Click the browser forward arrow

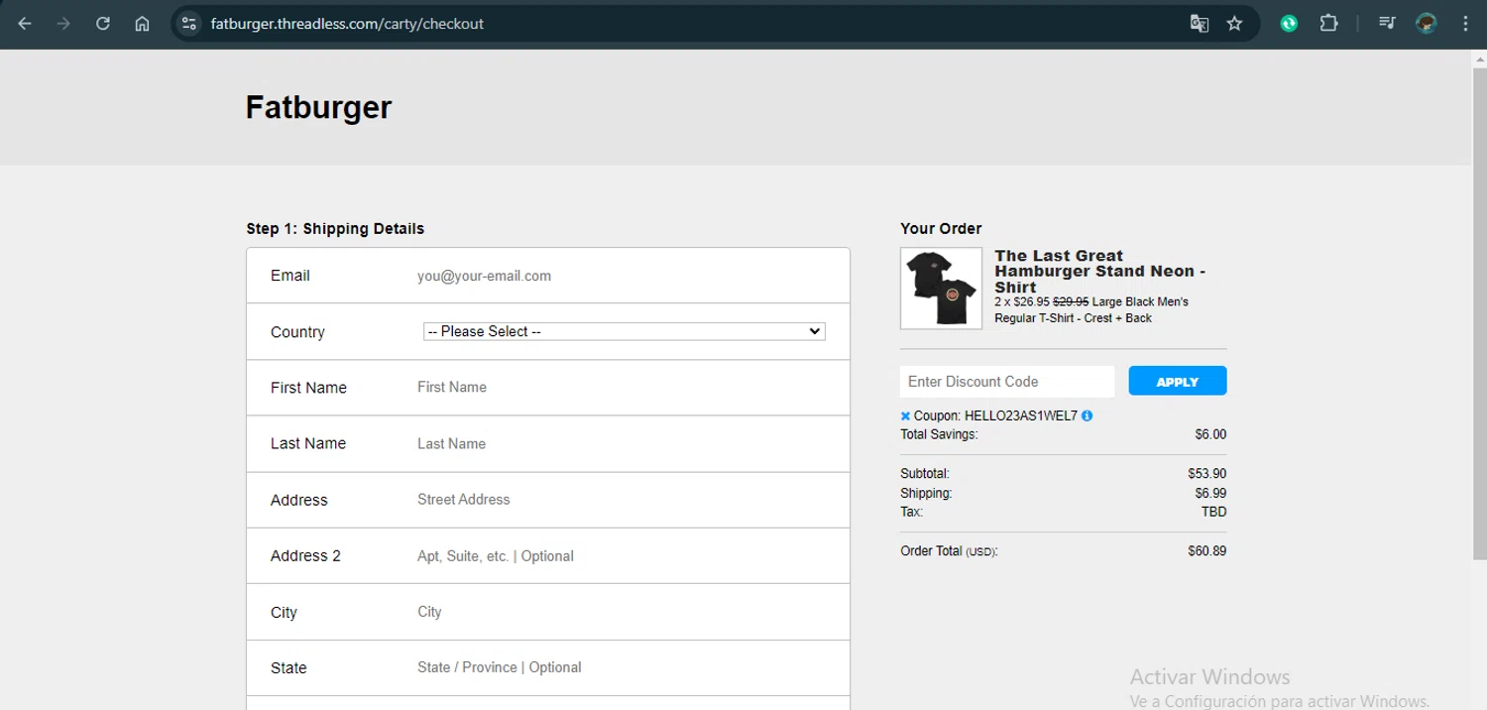point(63,24)
